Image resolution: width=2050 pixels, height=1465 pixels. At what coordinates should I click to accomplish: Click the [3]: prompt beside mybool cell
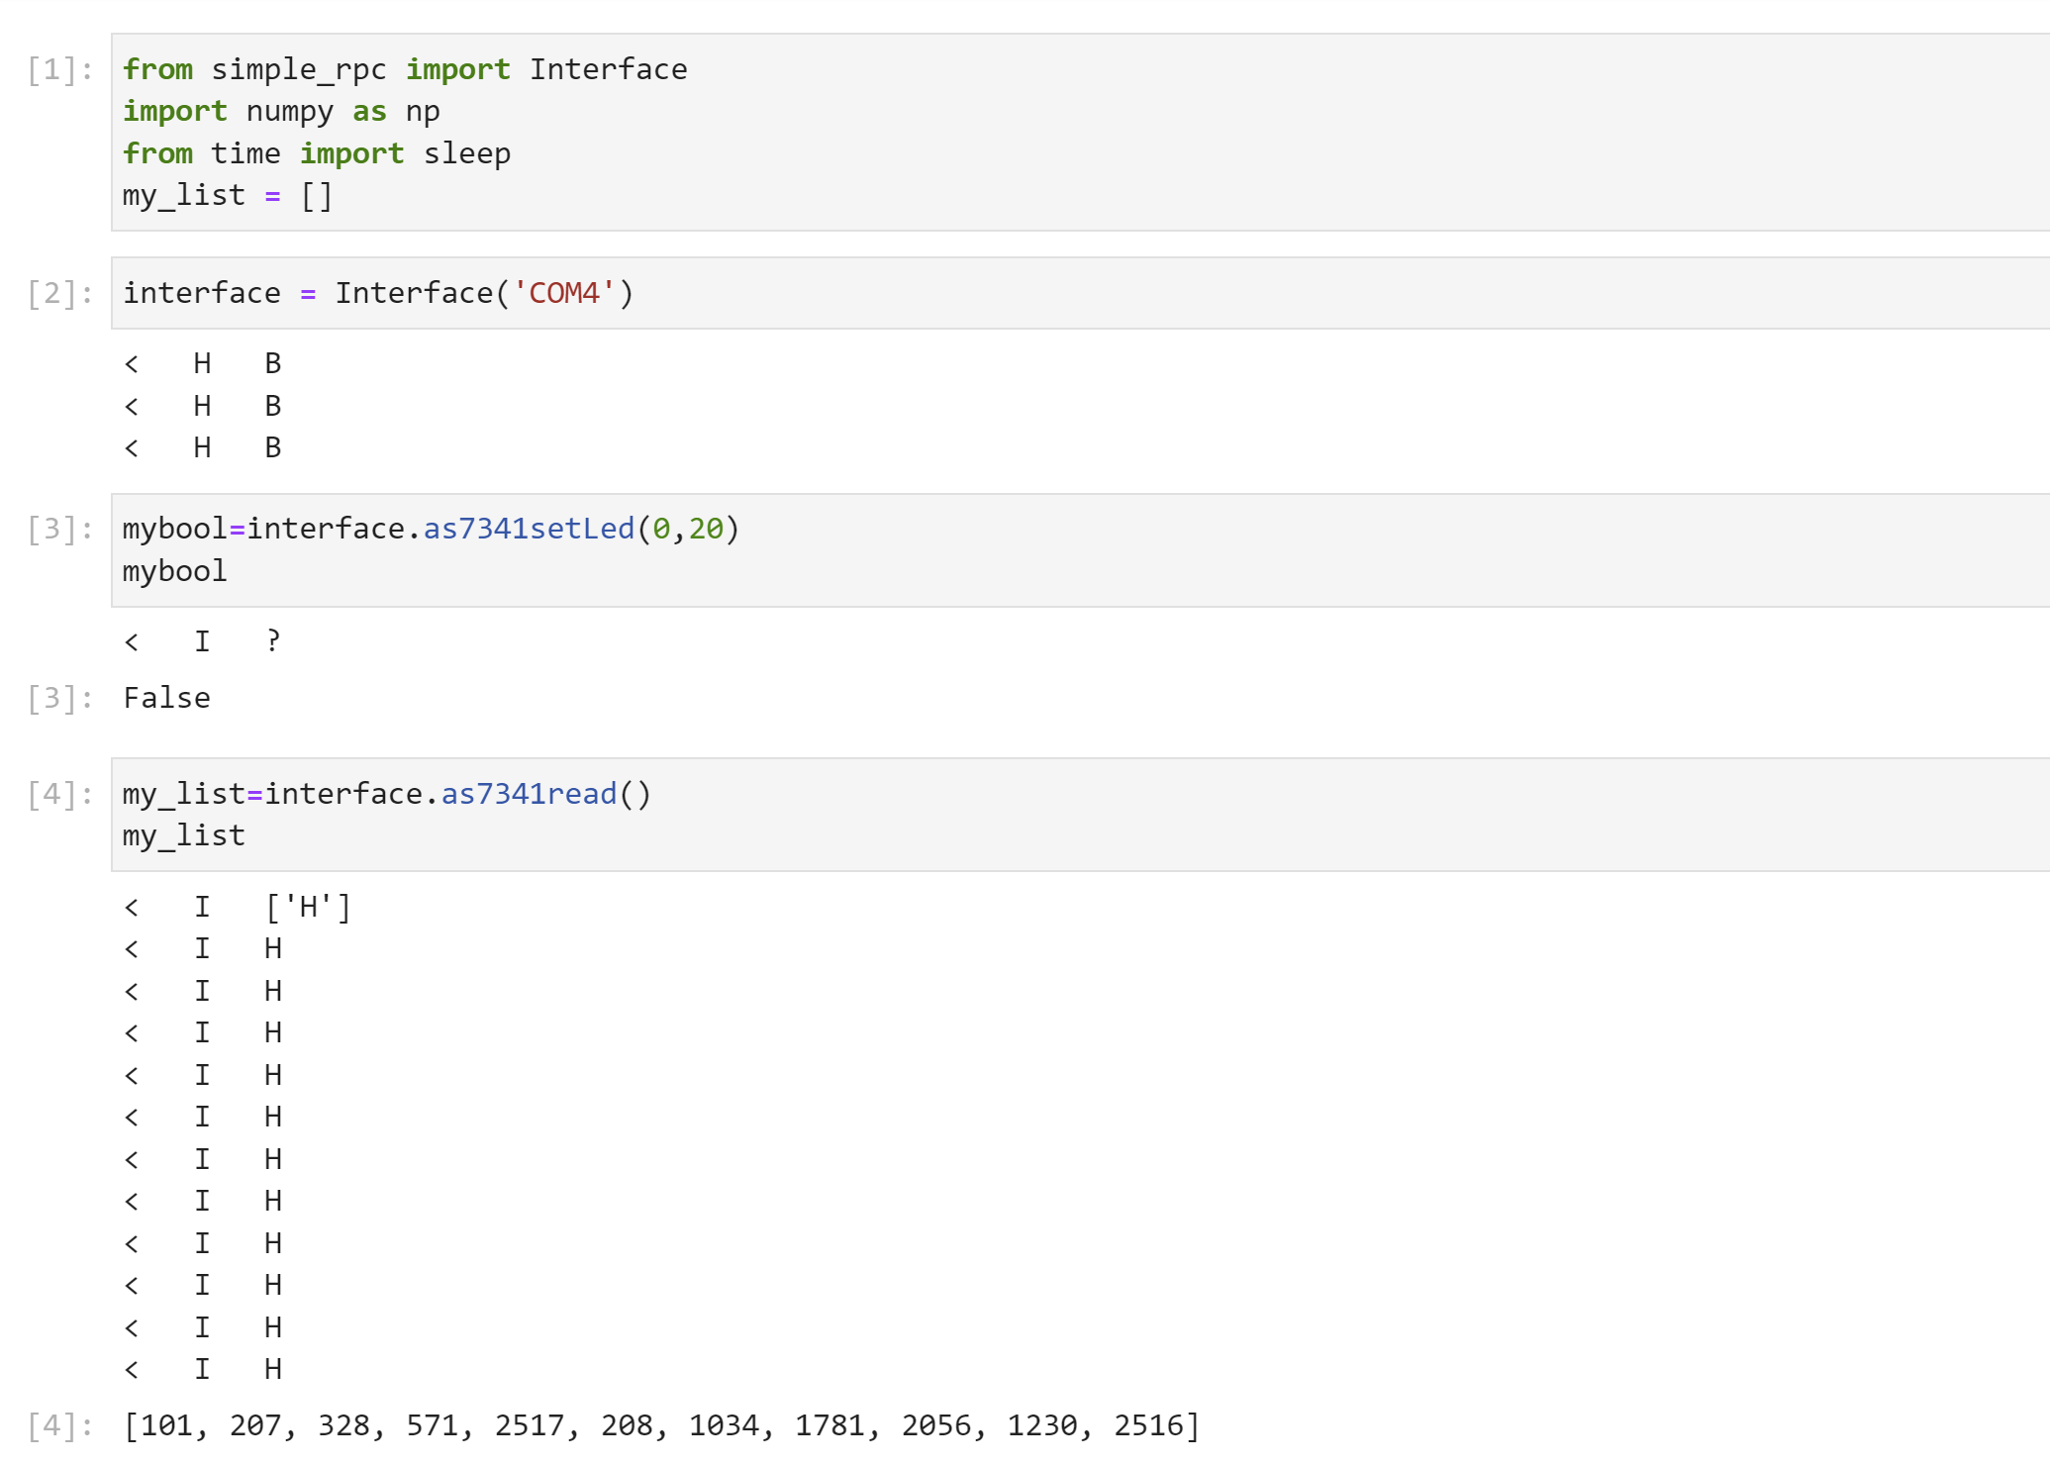click(59, 530)
